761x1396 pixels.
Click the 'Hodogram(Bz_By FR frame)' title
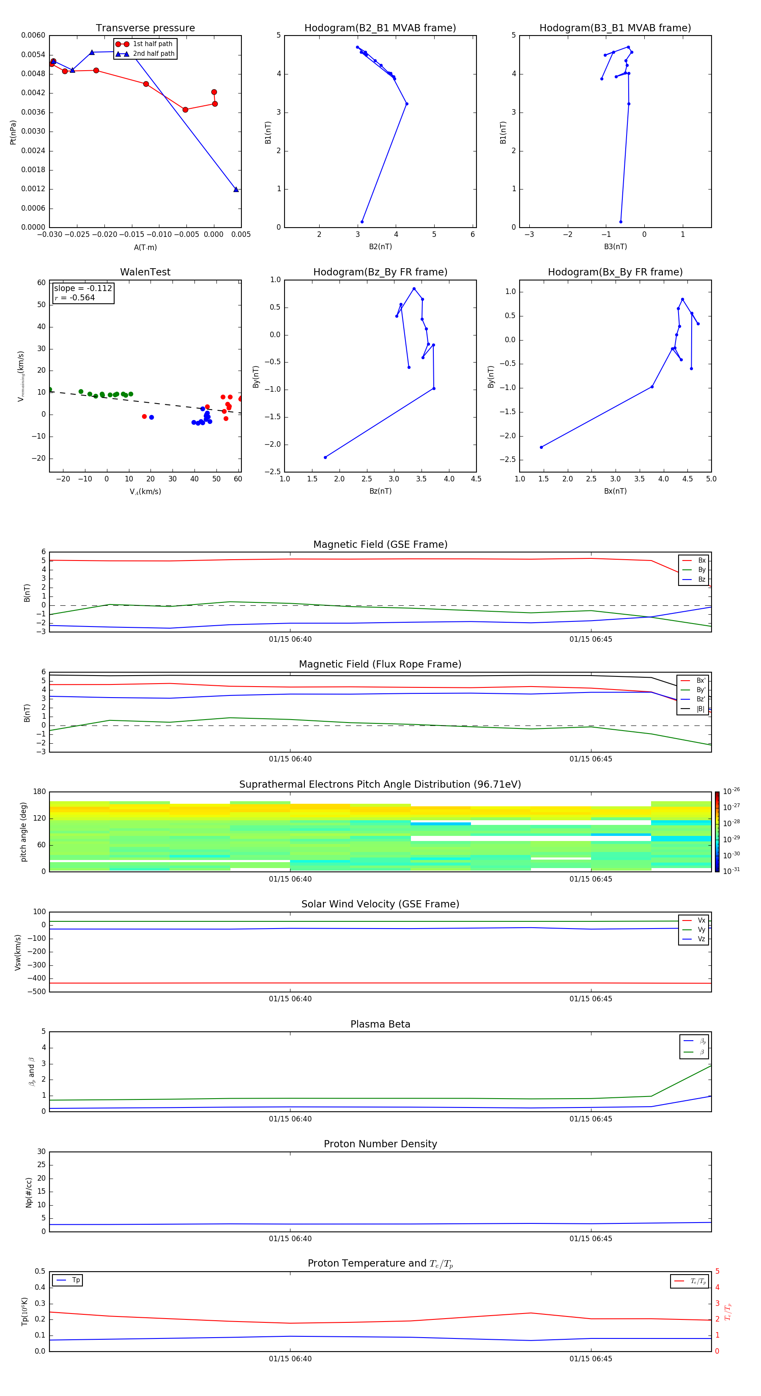[x=380, y=272]
